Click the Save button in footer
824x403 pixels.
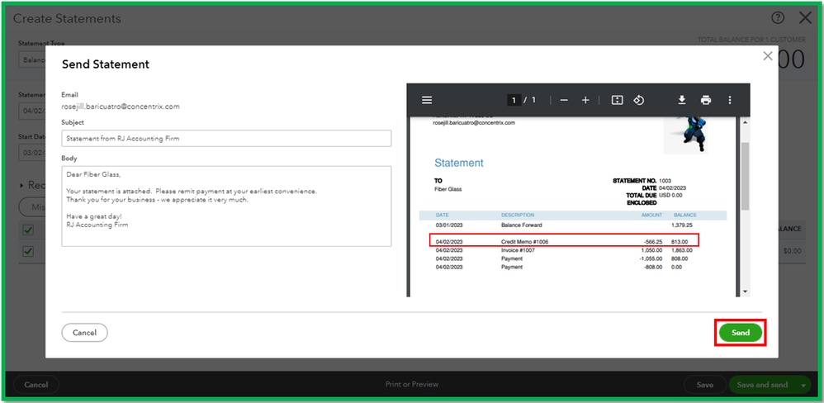pos(705,385)
